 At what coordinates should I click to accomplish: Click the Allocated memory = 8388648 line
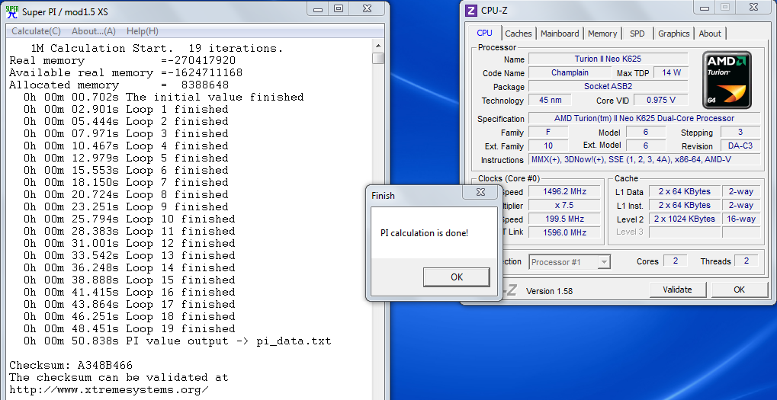click(118, 85)
